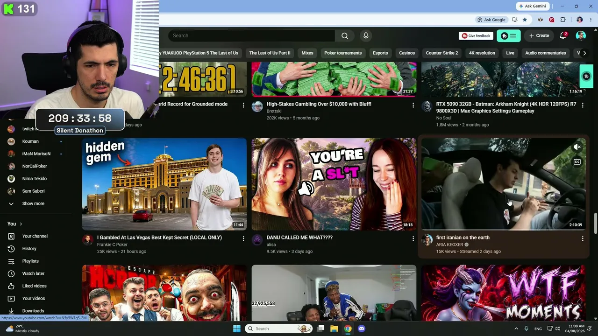Open Discord from the taskbar

(361, 329)
